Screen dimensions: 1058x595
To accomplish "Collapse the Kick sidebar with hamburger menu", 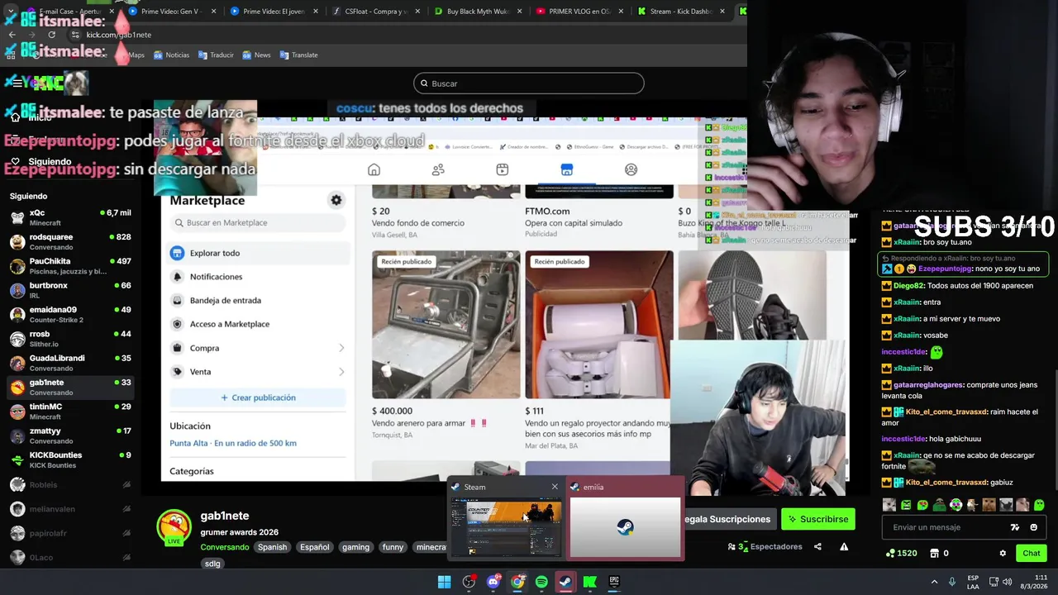I will point(17,83).
